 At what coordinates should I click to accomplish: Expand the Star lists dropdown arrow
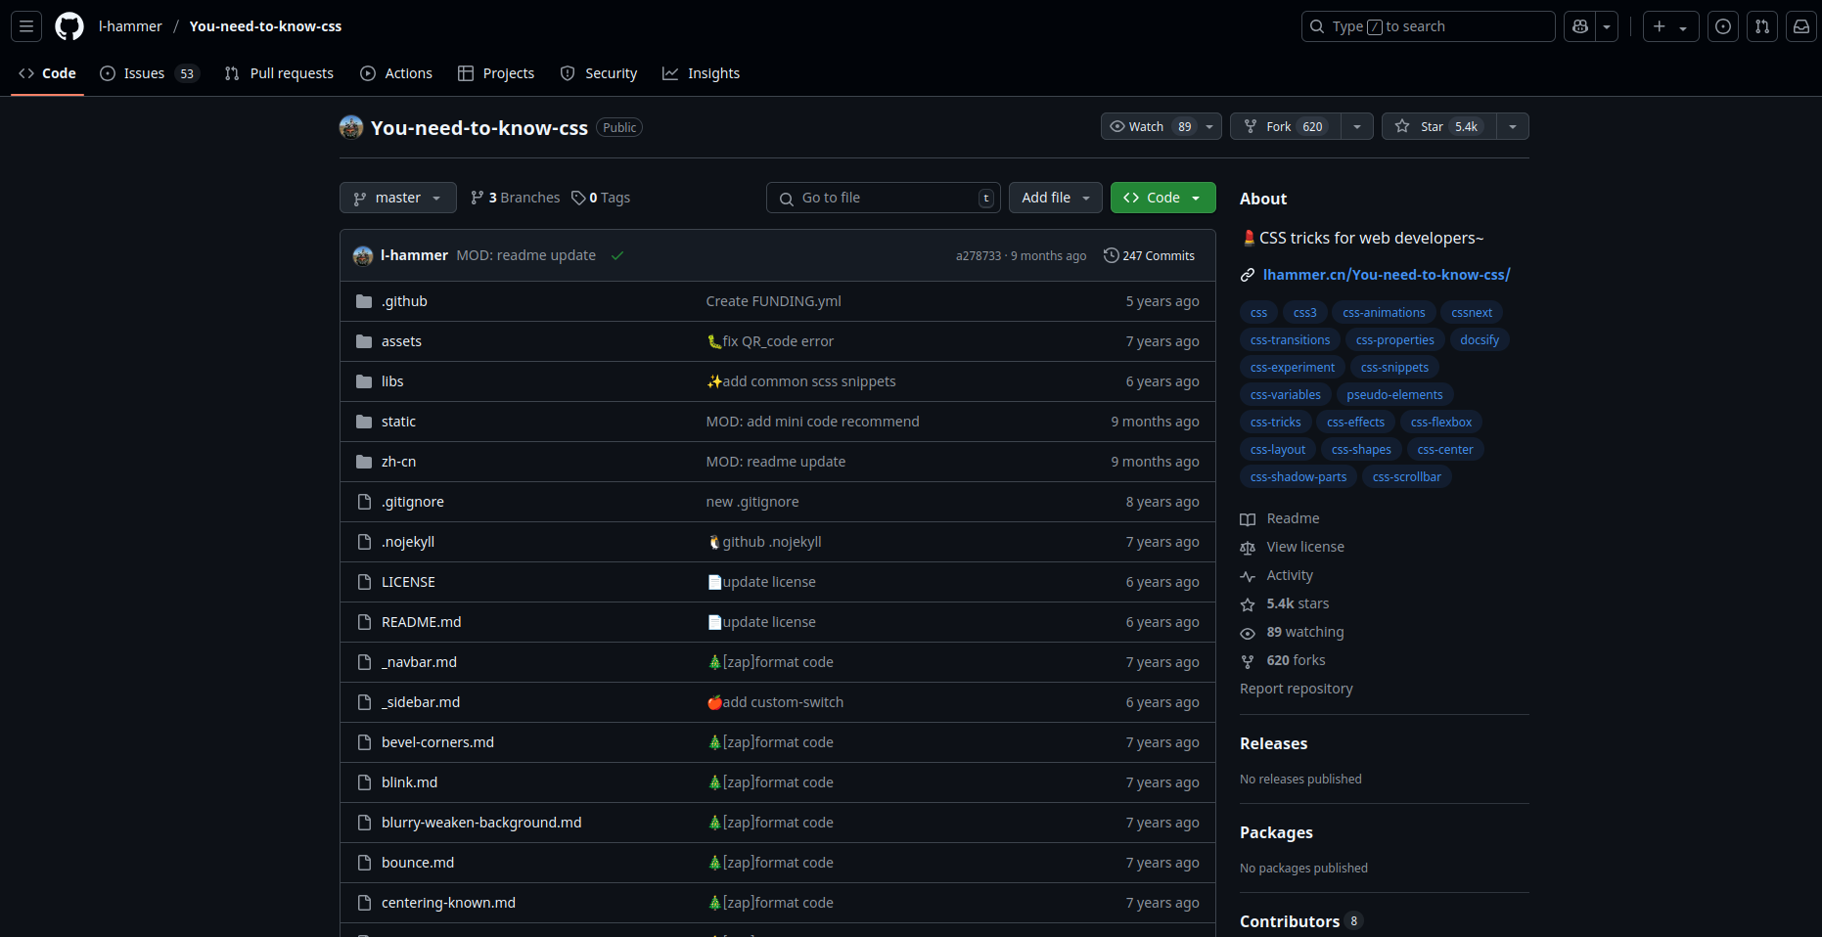coord(1513,126)
